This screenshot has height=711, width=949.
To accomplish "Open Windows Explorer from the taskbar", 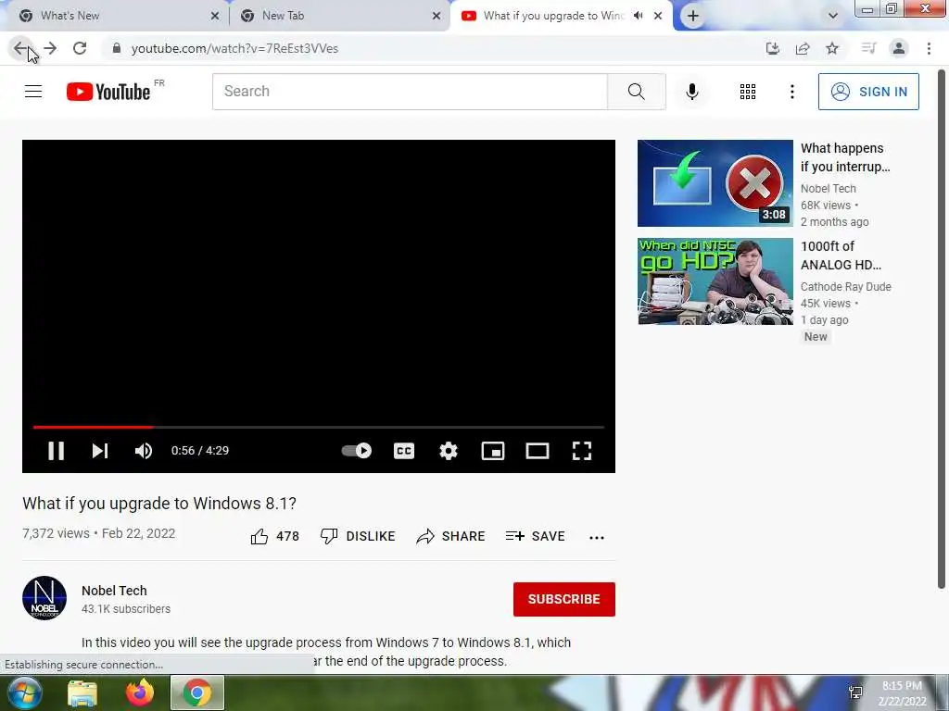I will tap(82, 692).
